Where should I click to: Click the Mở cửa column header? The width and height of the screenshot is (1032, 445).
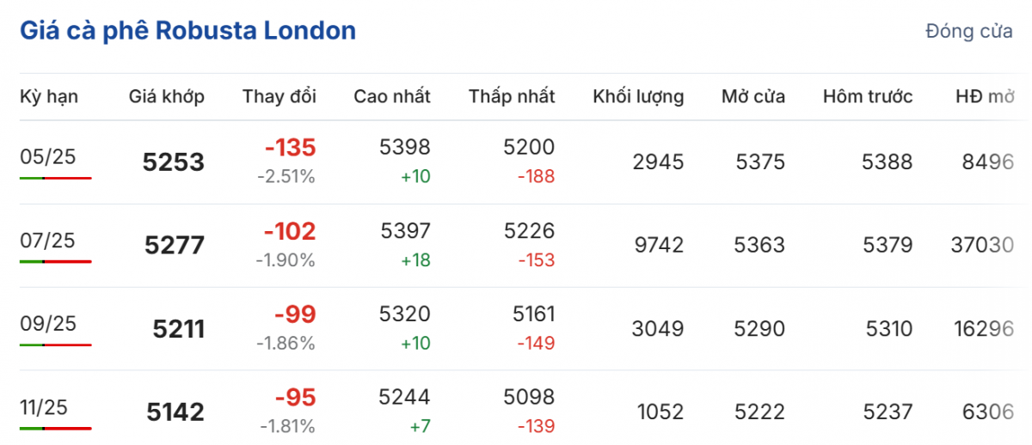click(753, 96)
